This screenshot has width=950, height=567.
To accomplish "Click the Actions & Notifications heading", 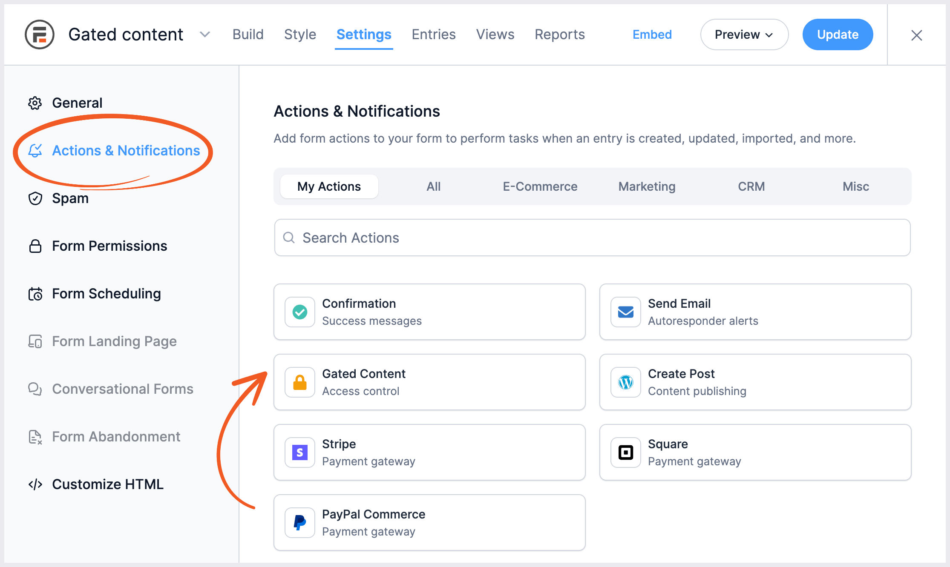I will point(357,111).
